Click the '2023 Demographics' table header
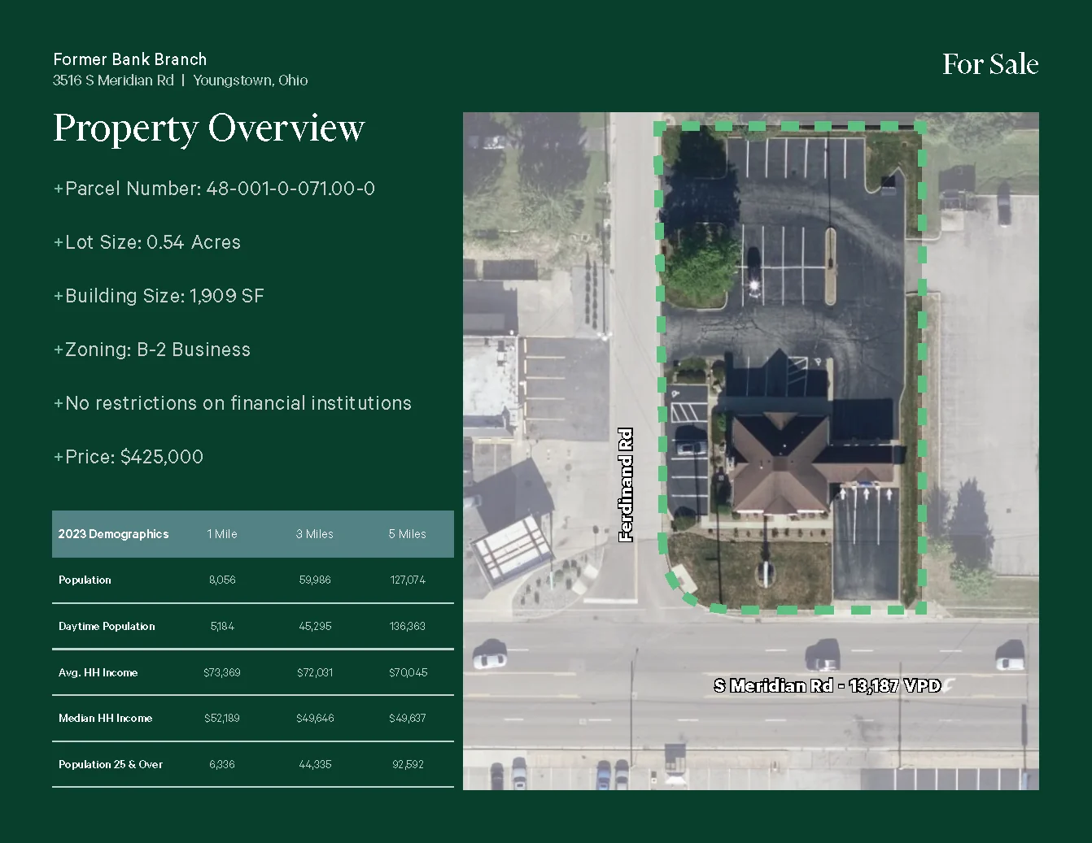1092x843 pixels. point(113,534)
